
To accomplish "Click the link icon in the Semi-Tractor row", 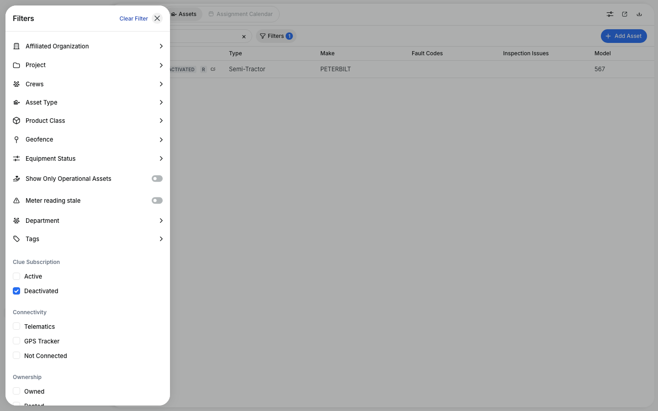I will tap(213, 69).
